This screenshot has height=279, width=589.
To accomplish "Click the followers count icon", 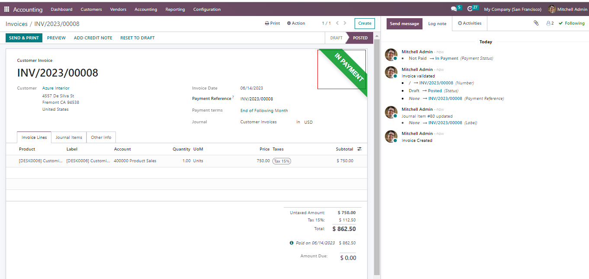I will tap(550, 23).
